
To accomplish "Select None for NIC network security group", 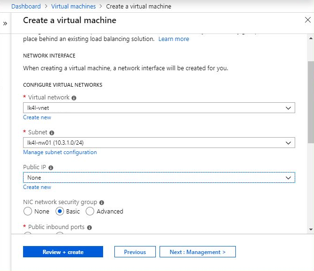I will tap(28, 212).
